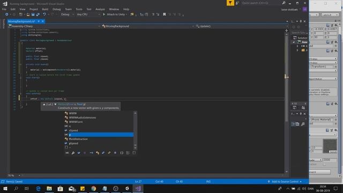Toggle the blue fields IntelliSense filter
The width and height of the screenshot is (343, 193).
pyautogui.click(x=79, y=153)
